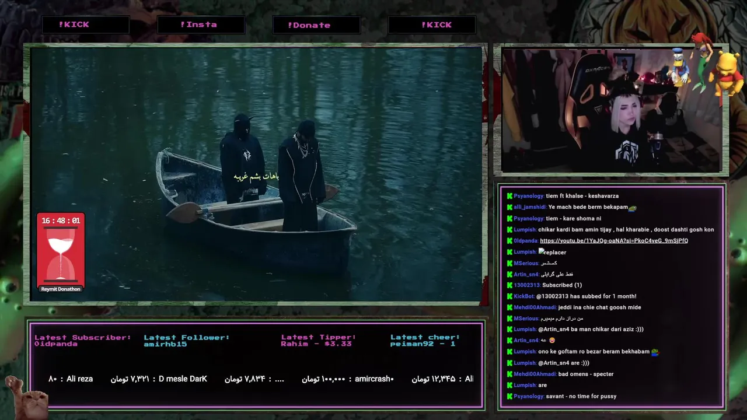Click the 16 : 48 : 01 countdown timer
Screen dimensions: 747x420
(x=61, y=220)
